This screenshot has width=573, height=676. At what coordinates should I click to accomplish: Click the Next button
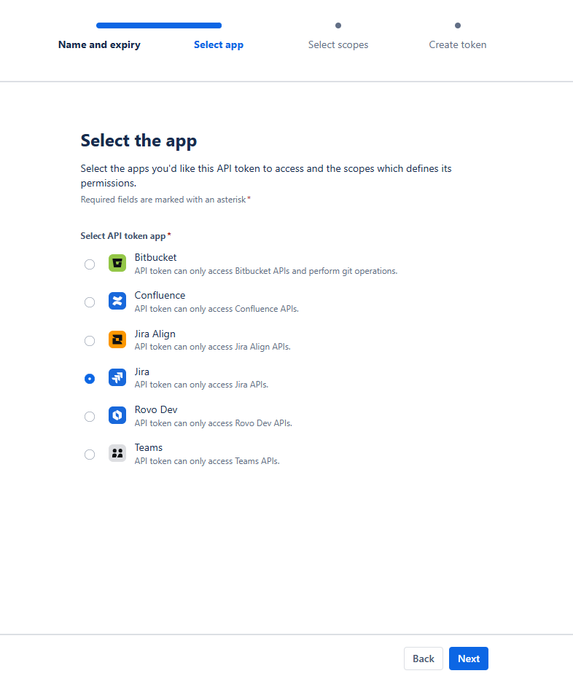tap(469, 659)
